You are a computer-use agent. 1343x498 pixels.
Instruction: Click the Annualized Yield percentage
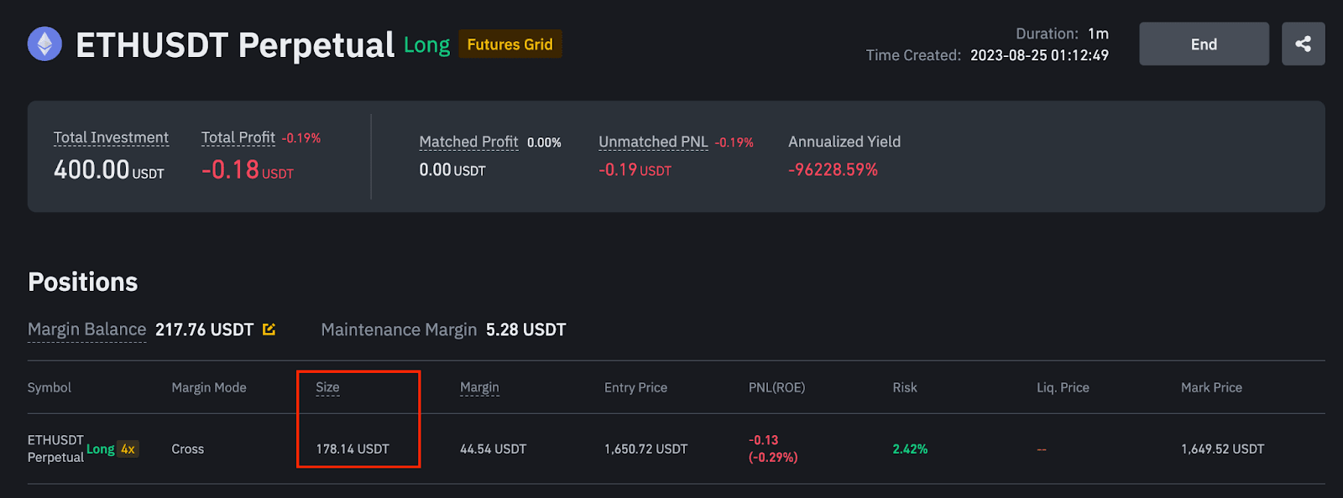click(833, 169)
